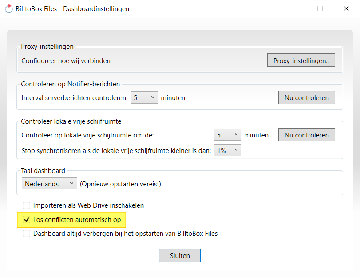Click Nu controleren for lokale vrije schijfruimte
Viewport: 360px width, 278px height.
306,135
